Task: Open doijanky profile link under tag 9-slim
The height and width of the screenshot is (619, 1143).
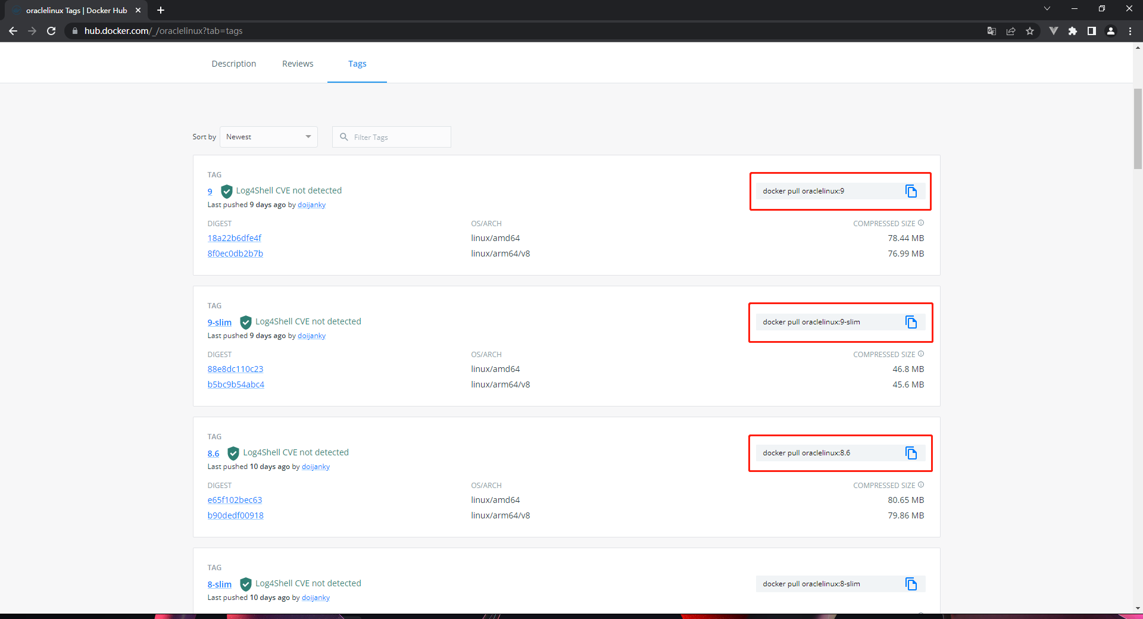Action: (311, 336)
